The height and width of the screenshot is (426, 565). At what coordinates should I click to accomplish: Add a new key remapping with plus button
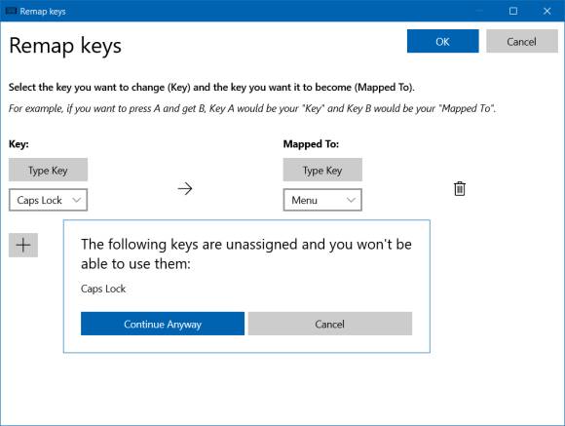23,246
